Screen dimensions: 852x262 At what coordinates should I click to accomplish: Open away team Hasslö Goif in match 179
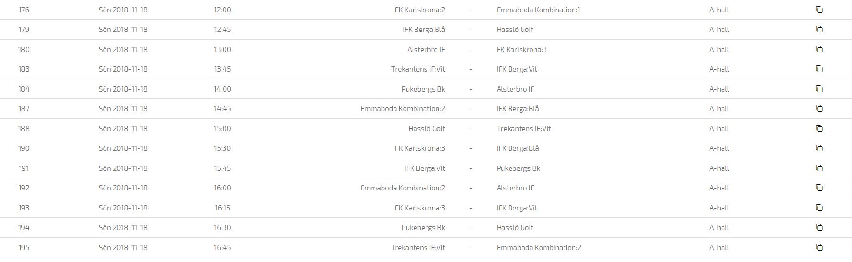515,29
